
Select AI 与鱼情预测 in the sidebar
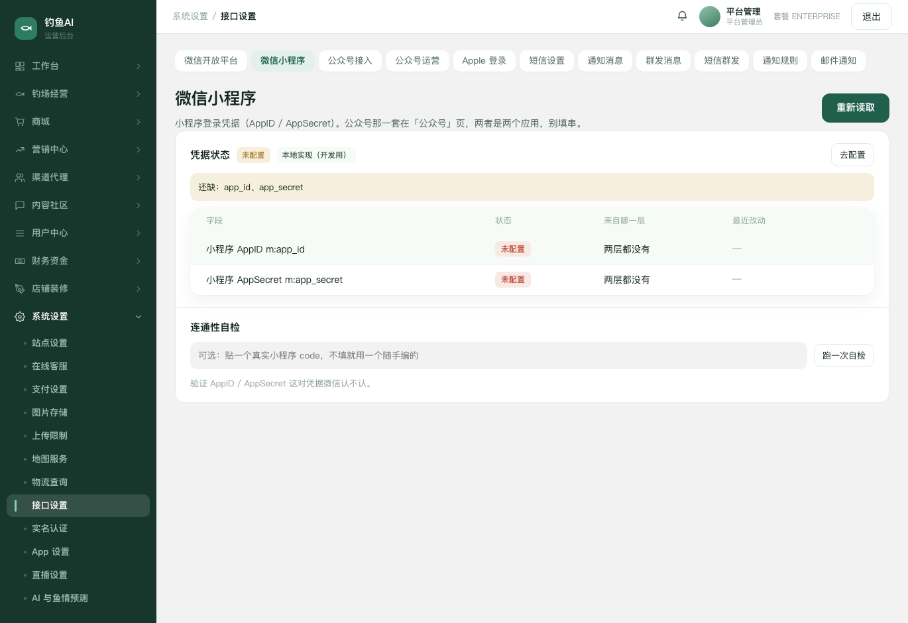click(x=60, y=598)
